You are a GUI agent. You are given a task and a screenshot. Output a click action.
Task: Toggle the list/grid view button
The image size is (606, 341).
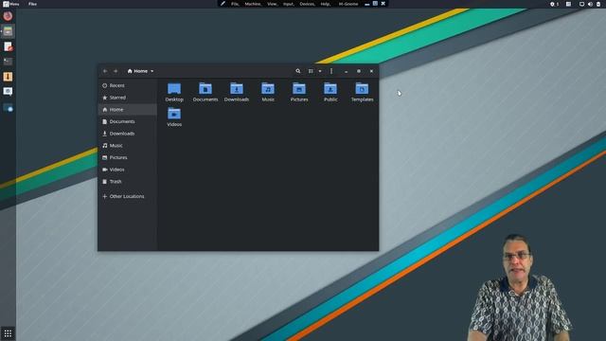click(x=311, y=71)
